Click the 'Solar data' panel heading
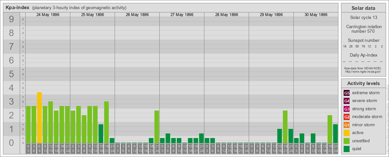The height and width of the screenshot is (157, 389). 363,8
